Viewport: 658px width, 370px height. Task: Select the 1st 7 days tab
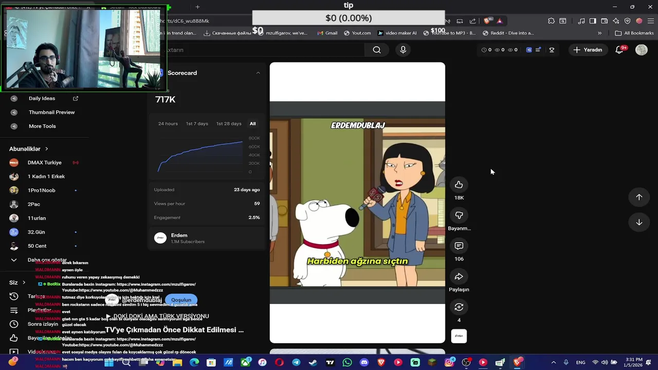[197, 124]
